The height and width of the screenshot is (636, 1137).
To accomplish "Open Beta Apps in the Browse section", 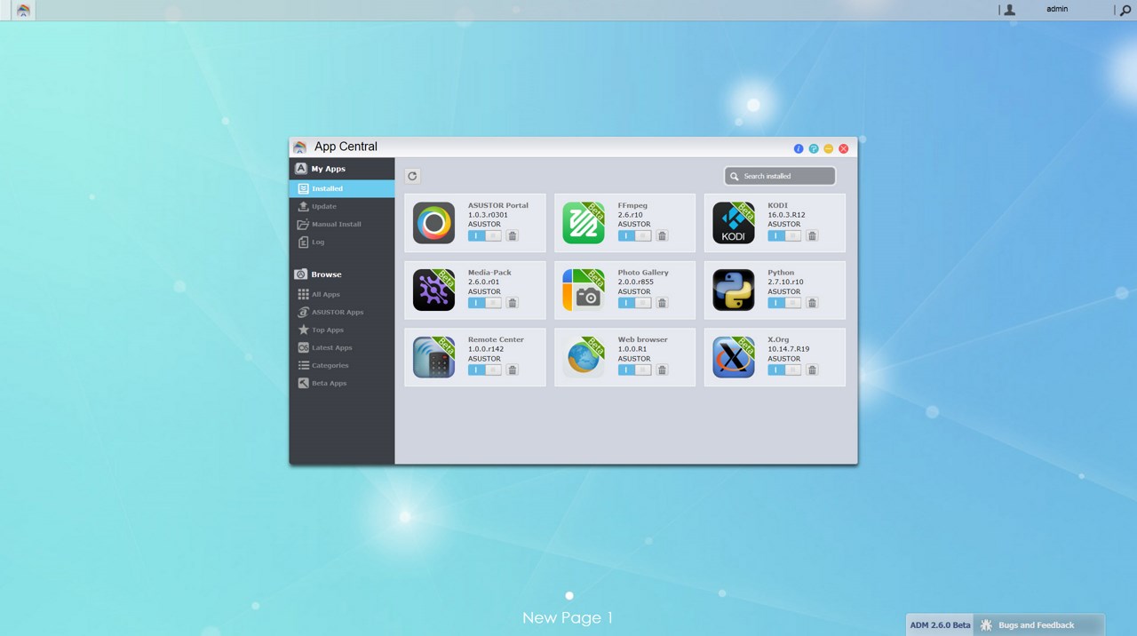I will point(342,383).
